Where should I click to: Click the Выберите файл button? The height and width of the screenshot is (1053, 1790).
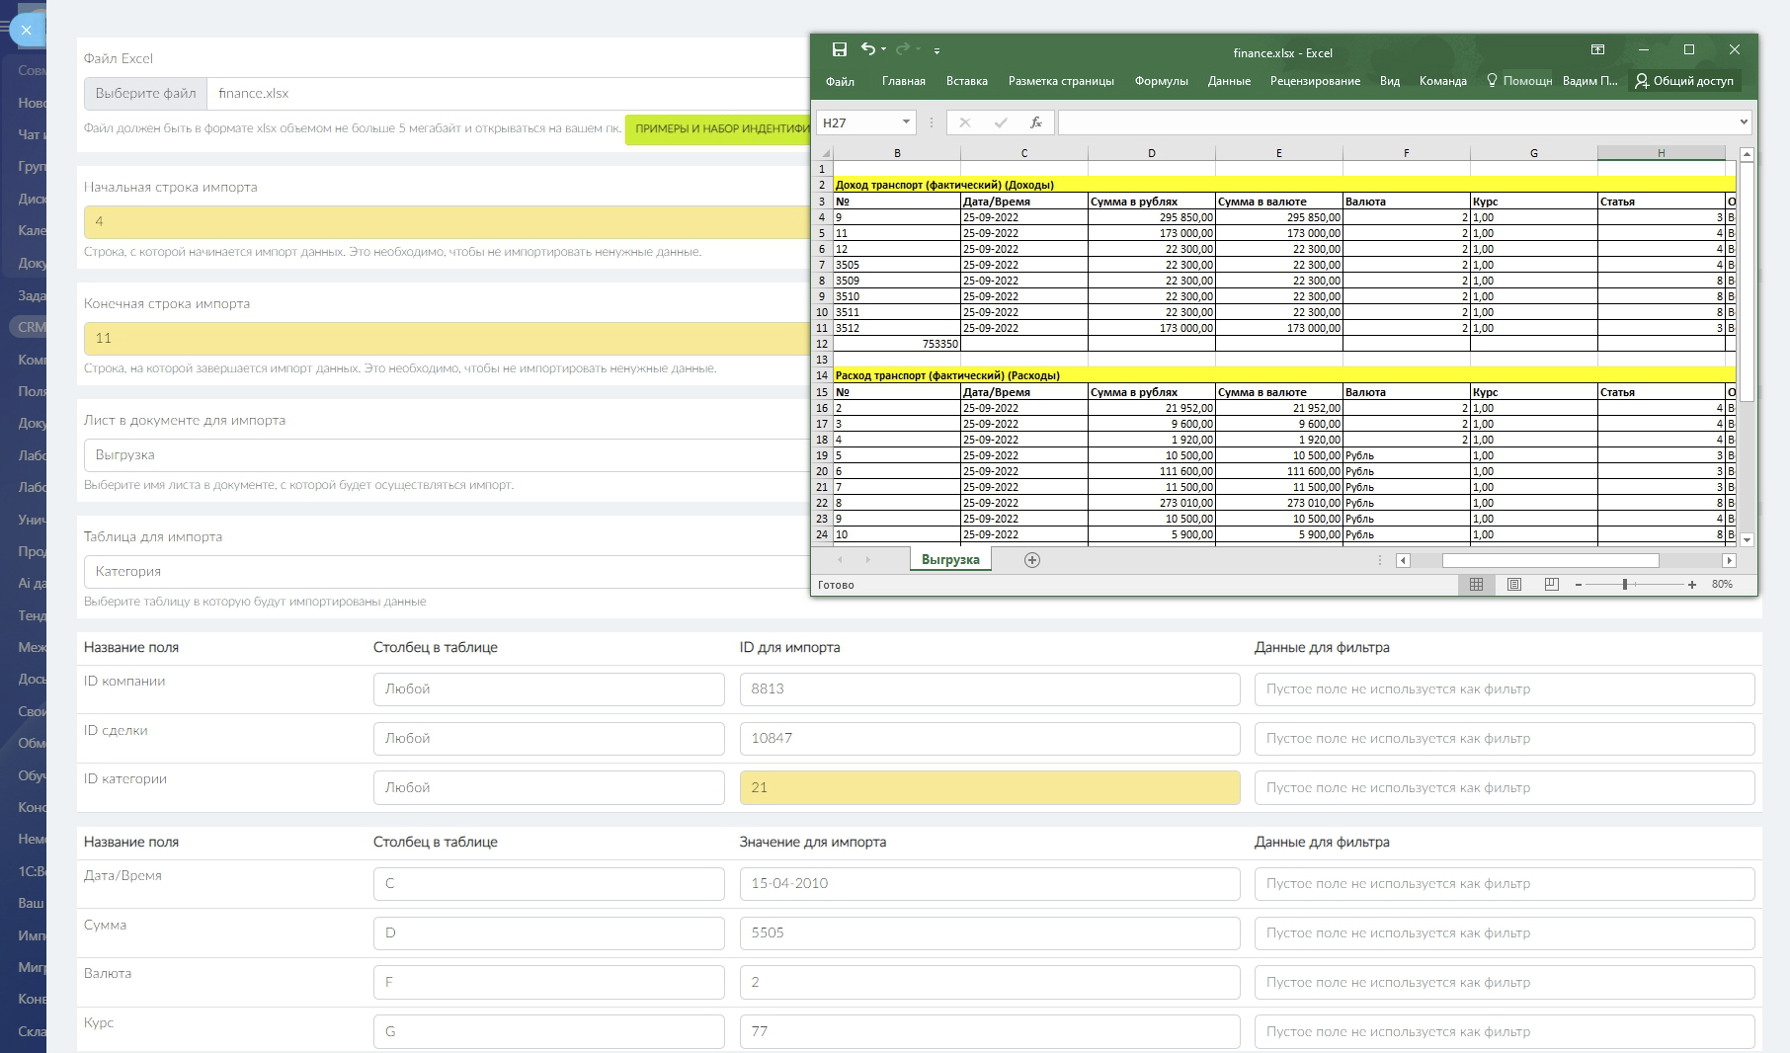tap(145, 94)
